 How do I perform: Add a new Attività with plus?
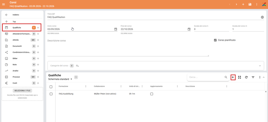(x=38, y=40)
